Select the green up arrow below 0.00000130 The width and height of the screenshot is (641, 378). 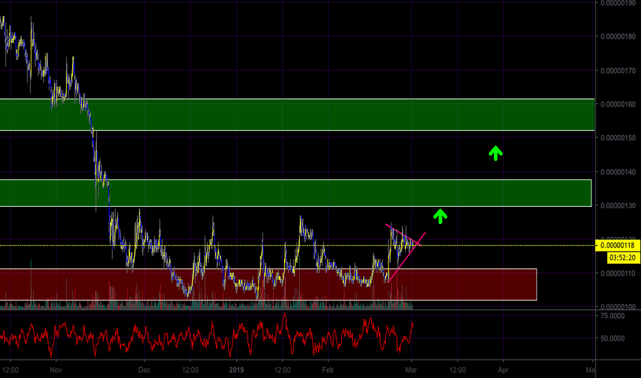pyautogui.click(x=440, y=216)
